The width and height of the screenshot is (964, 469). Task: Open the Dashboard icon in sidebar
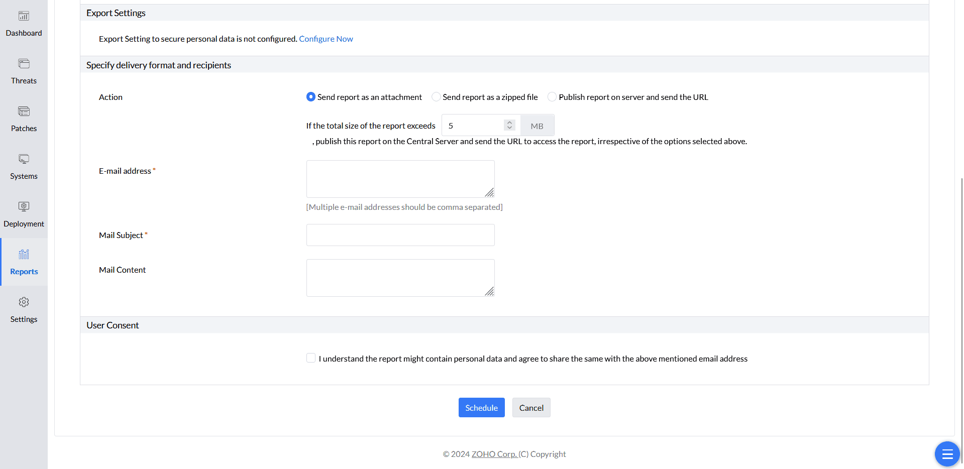(x=24, y=17)
